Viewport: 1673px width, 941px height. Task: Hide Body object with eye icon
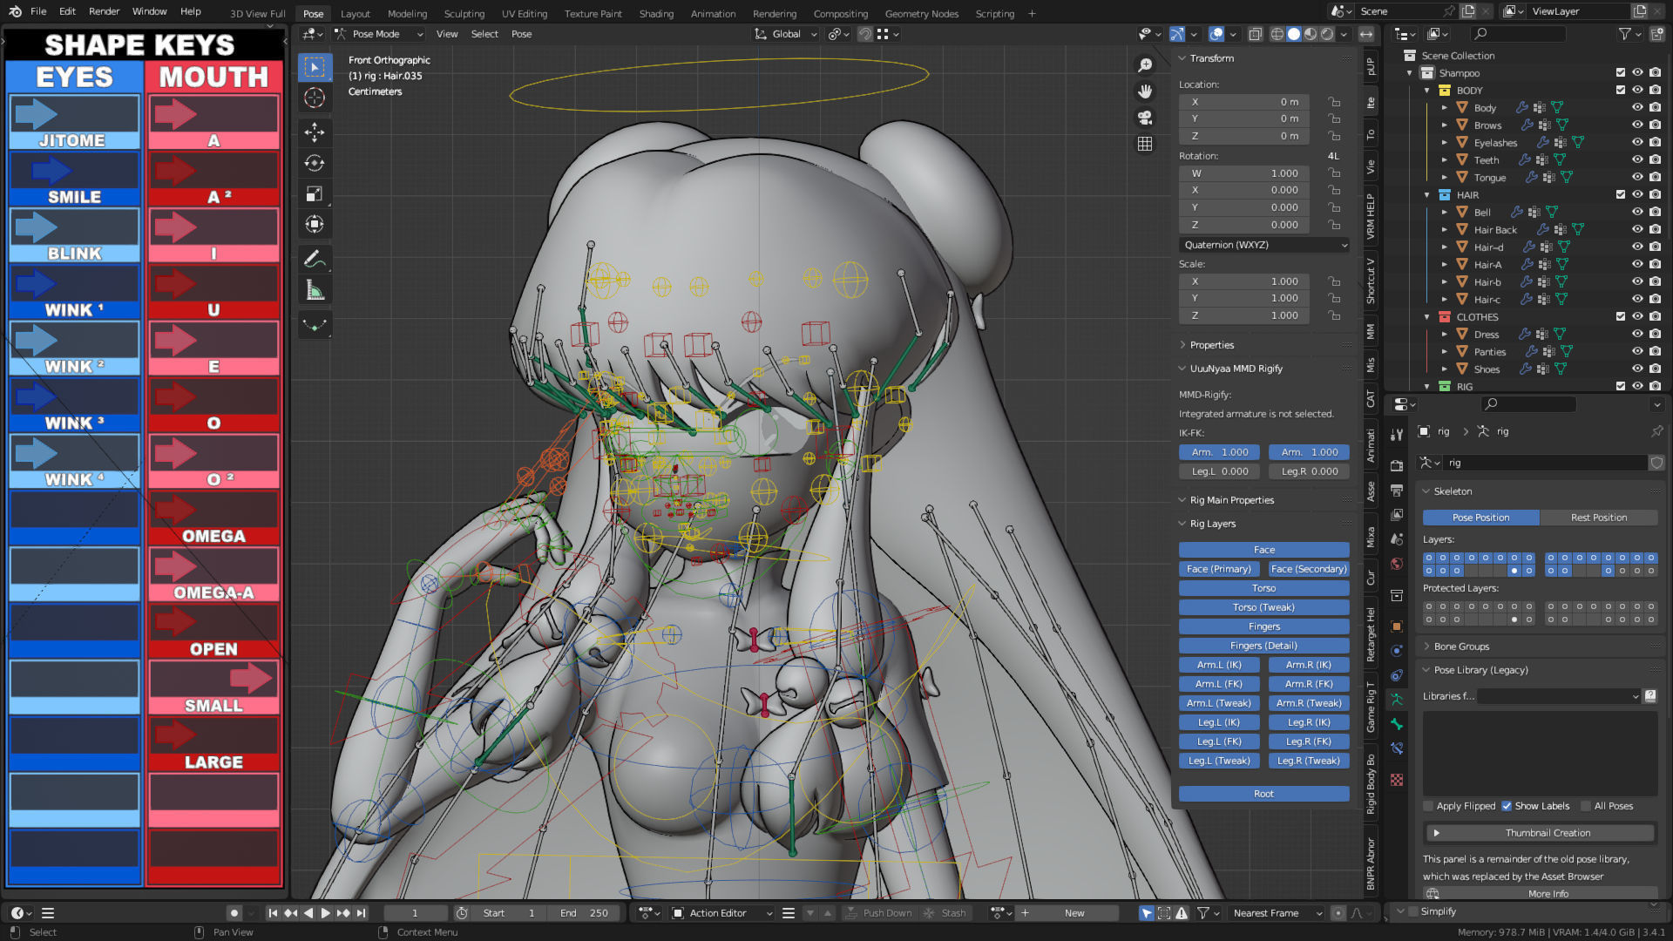pyautogui.click(x=1637, y=108)
